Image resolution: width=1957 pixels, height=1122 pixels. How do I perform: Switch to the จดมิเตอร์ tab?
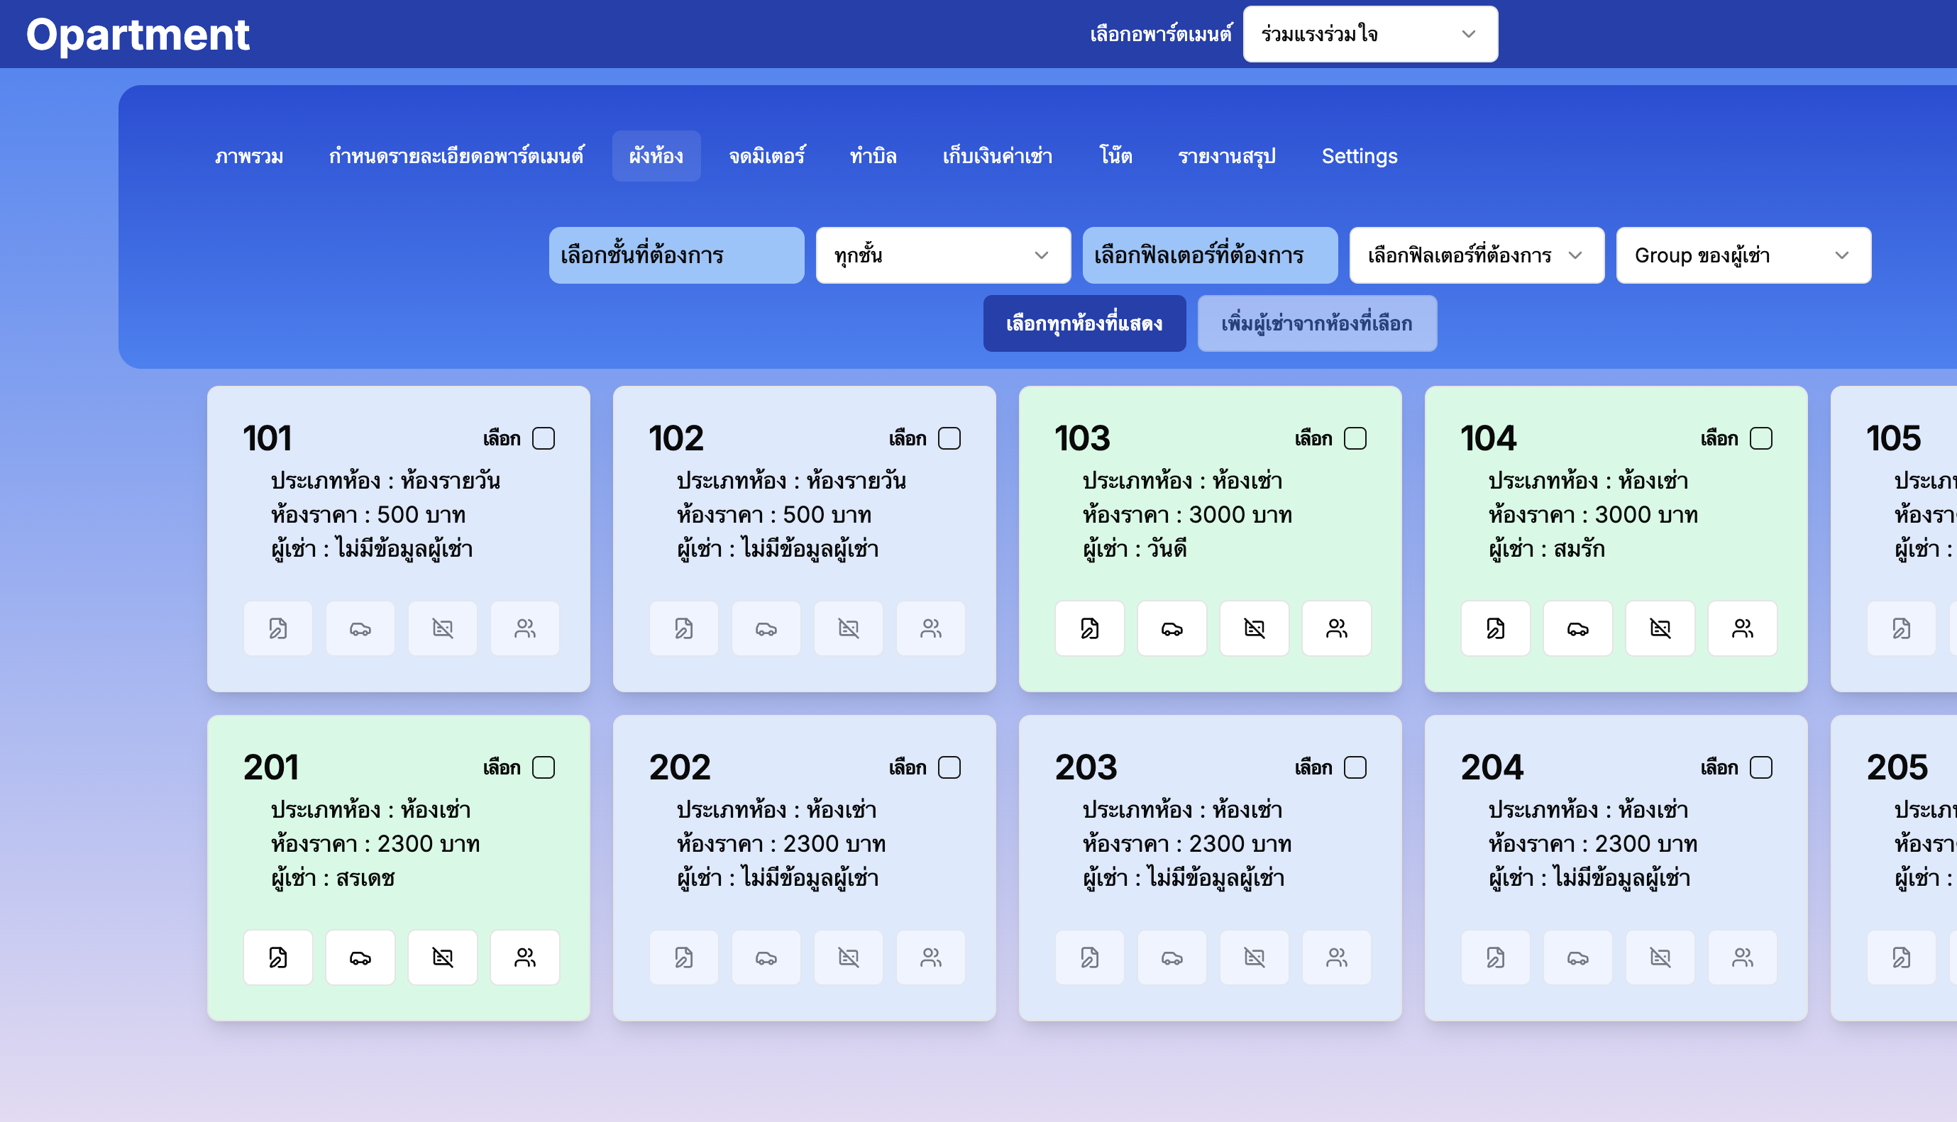coord(767,157)
